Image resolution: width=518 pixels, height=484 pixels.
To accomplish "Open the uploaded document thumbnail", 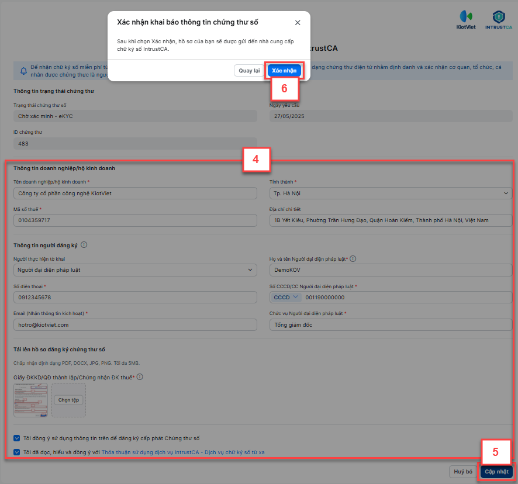I will (x=30, y=400).
